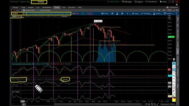Click the zoom in magnifier below chart
Screen dimensions: 189x106
click(152, 104)
